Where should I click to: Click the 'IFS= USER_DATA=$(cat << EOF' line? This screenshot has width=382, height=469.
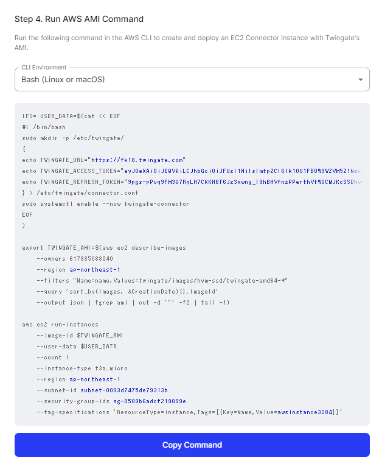click(71, 116)
